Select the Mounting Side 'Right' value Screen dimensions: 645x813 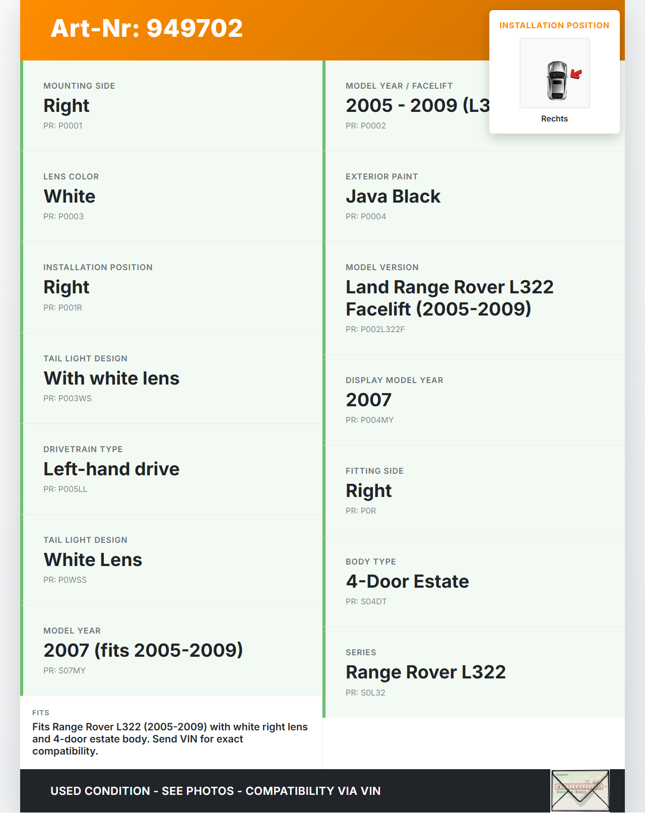66,106
